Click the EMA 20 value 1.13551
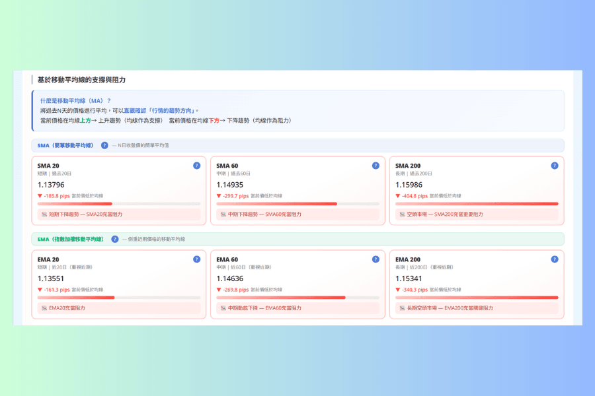595x396 pixels. tap(51, 279)
